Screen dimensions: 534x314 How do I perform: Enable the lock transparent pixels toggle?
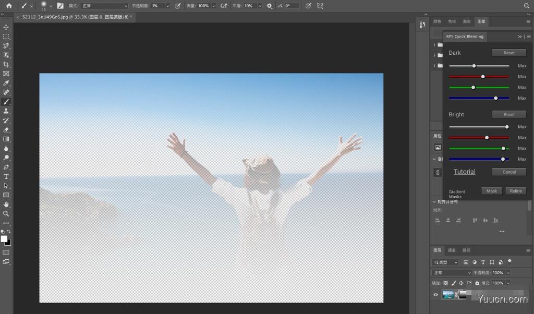click(446, 283)
